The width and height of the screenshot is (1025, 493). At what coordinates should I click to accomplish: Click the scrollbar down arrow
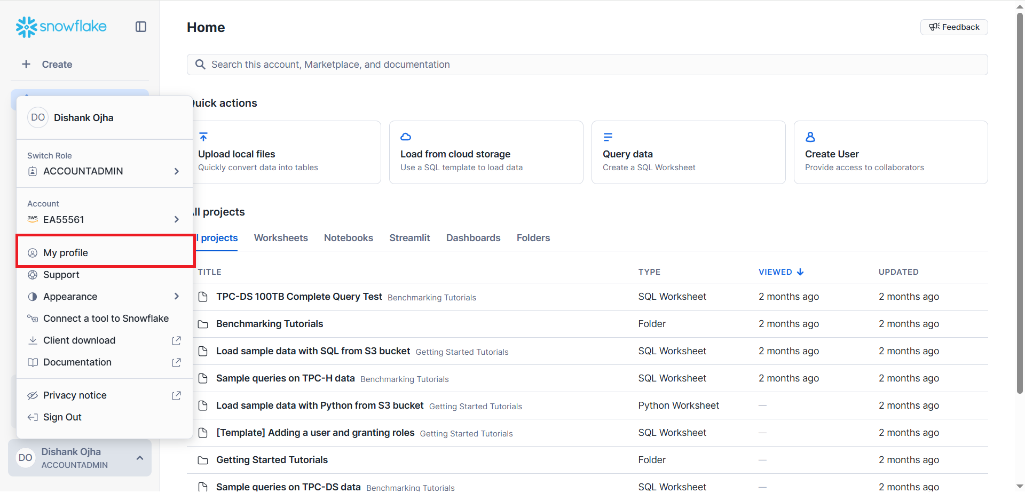tap(1020, 487)
